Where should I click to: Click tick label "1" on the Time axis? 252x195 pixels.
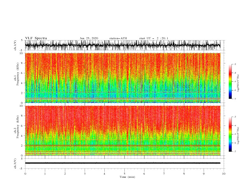pyautogui.click(x=45, y=174)
